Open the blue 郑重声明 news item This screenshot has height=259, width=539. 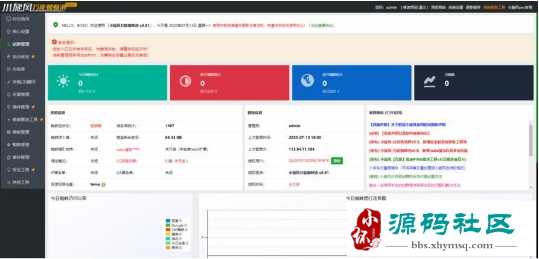(407, 125)
